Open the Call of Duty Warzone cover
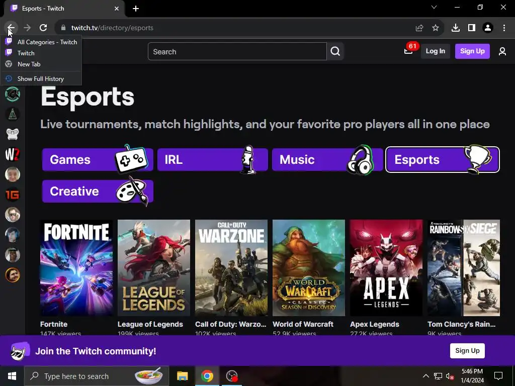 pos(231,268)
